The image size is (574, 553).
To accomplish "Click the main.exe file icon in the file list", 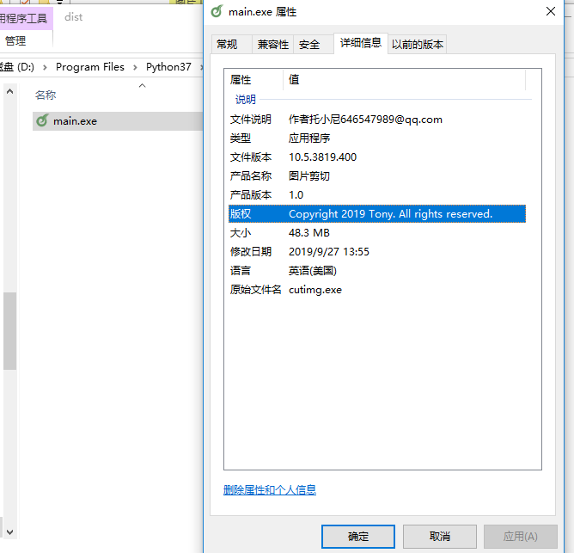I will (x=41, y=121).
